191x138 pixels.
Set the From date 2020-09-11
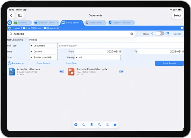[x=98, y=52]
